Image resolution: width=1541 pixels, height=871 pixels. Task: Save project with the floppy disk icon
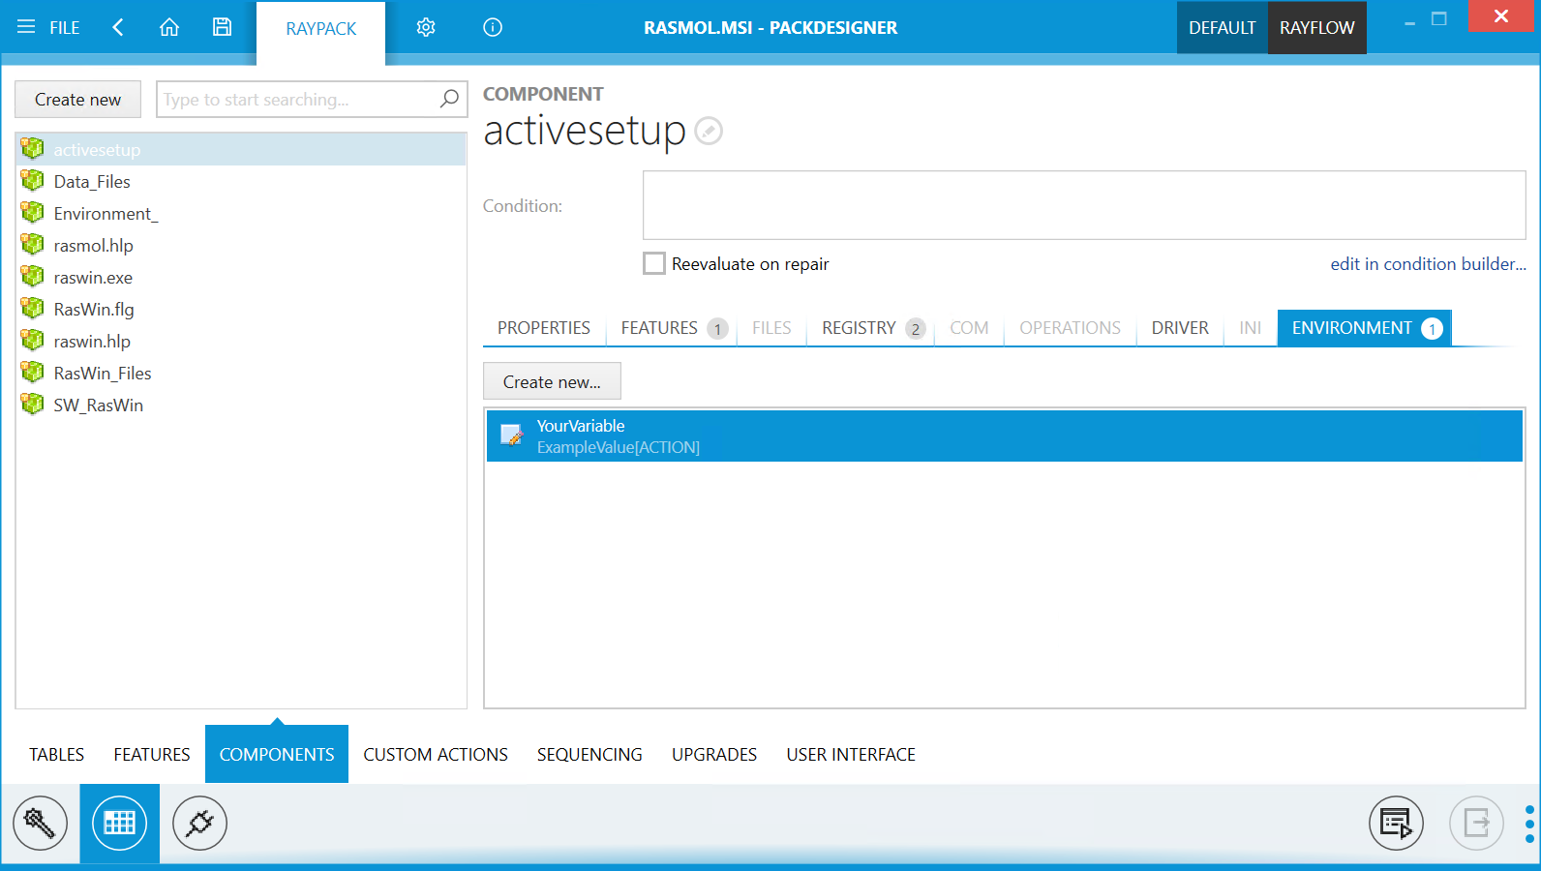(x=223, y=27)
